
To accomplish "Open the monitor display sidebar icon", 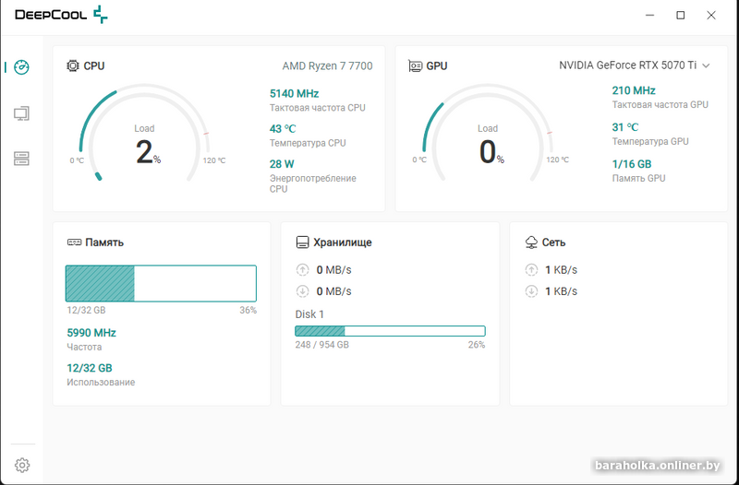I will pos(21,113).
